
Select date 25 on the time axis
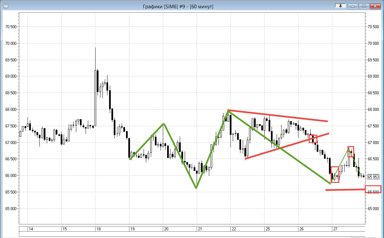point(268,229)
